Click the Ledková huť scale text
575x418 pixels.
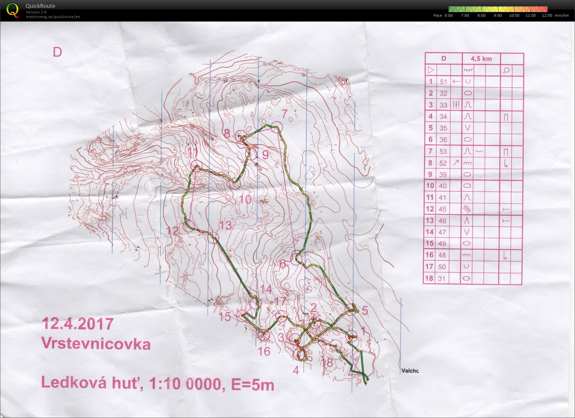click(158, 383)
